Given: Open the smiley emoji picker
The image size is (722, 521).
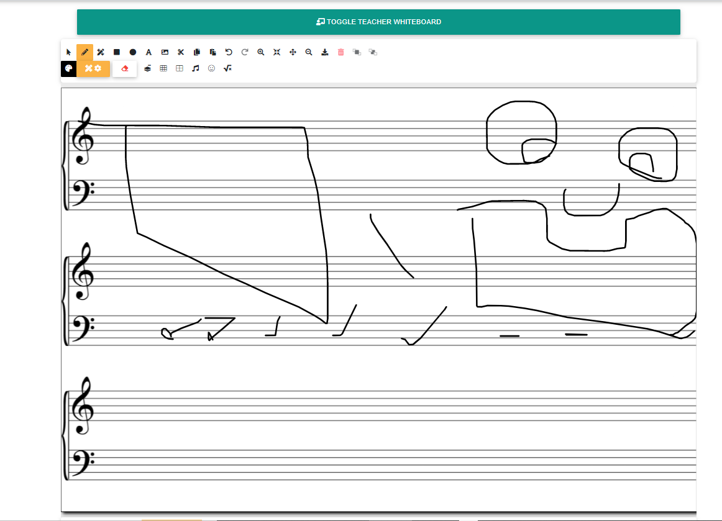Looking at the screenshot, I should (211, 68).
